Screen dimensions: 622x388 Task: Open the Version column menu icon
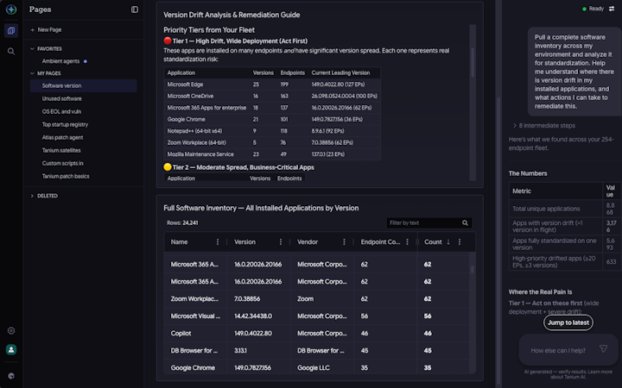[281, 242]
